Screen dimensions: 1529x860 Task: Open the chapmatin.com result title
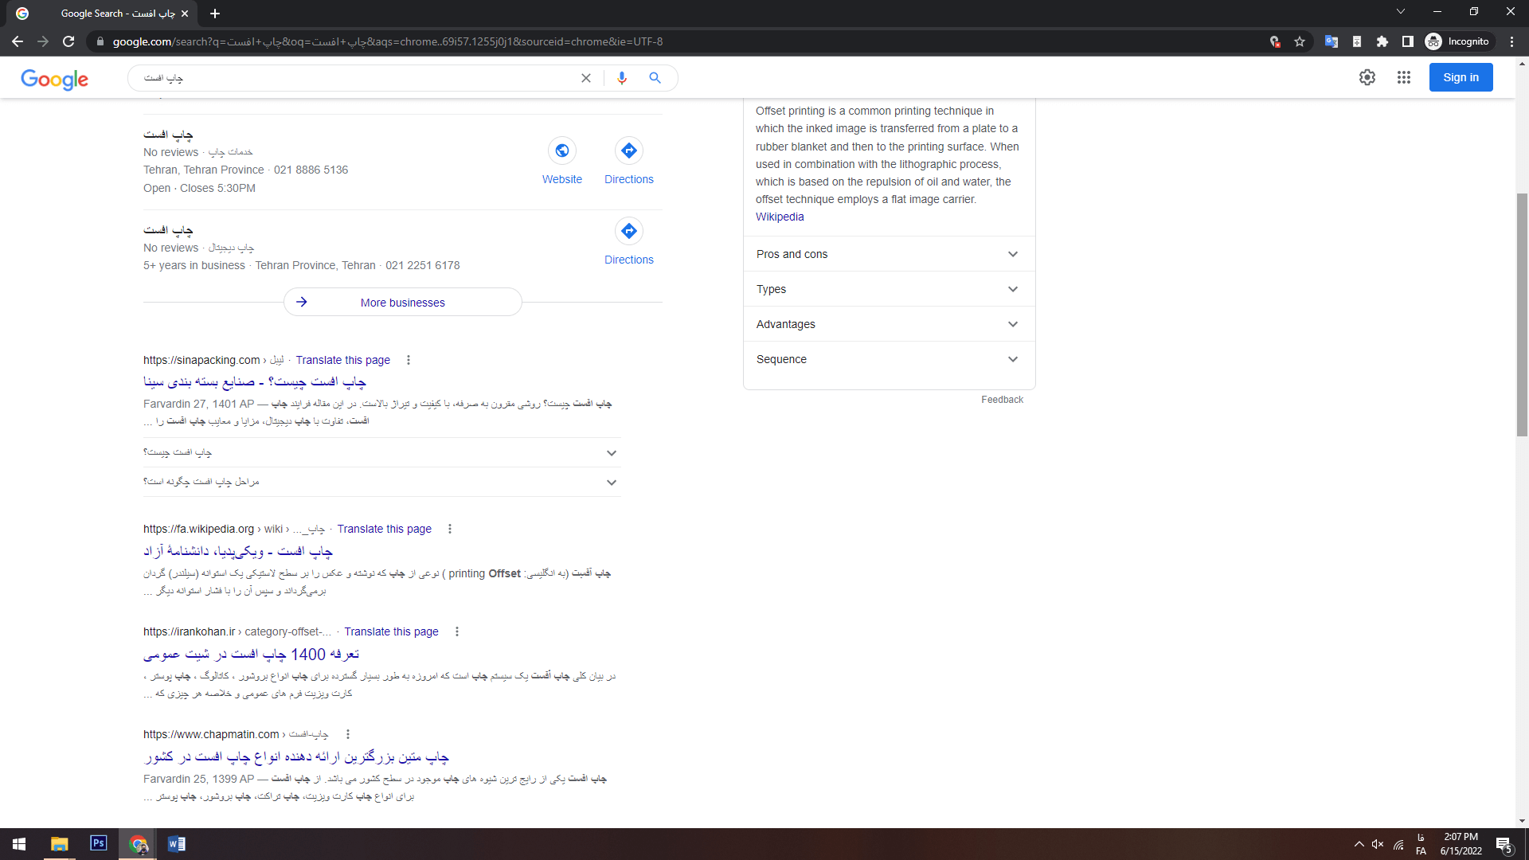295,756
